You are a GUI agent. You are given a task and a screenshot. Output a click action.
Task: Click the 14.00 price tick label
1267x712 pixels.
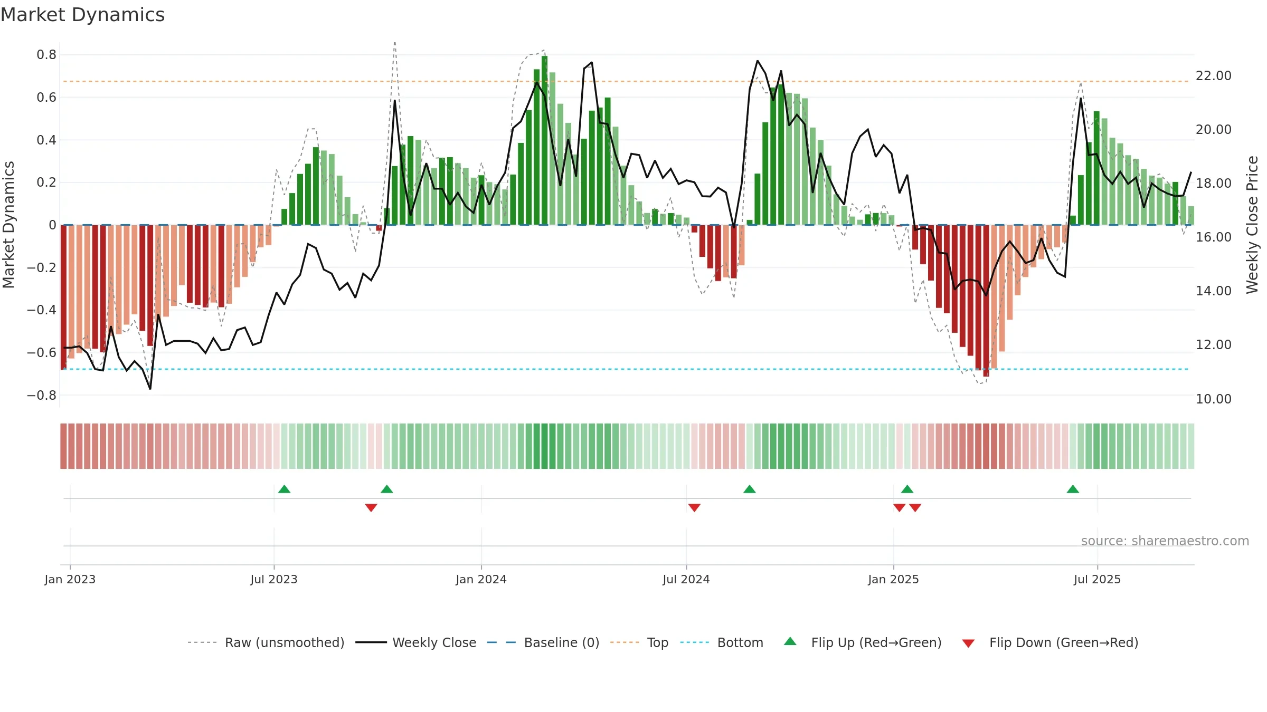(1214, 291)
